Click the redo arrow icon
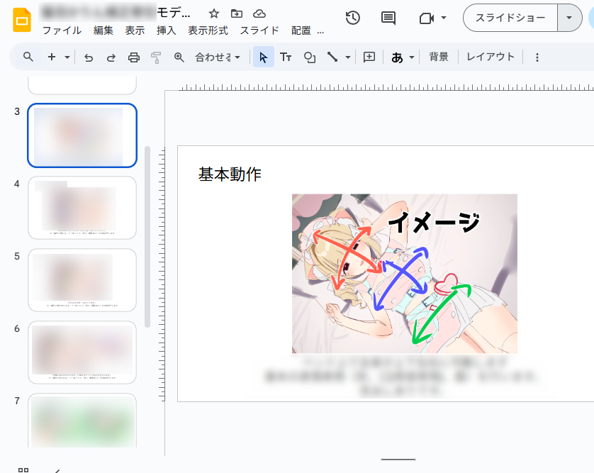594x473 pixels. tap(111, 57)
